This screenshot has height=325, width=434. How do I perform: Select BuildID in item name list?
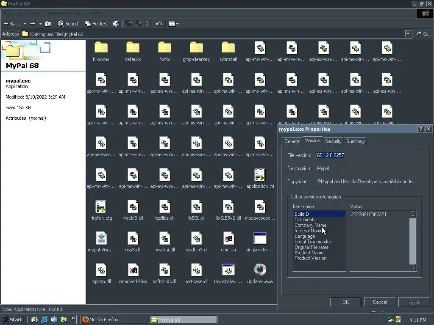[319, 214]
